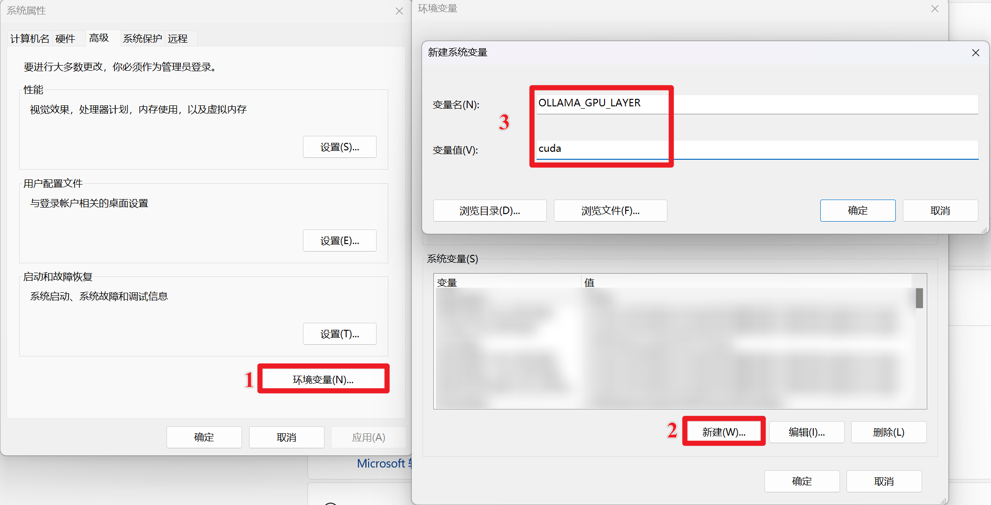Open 环境变量(N) from system properties

coord(323,379)
